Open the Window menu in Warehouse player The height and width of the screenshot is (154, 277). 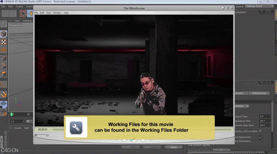(x=58, y=13)
